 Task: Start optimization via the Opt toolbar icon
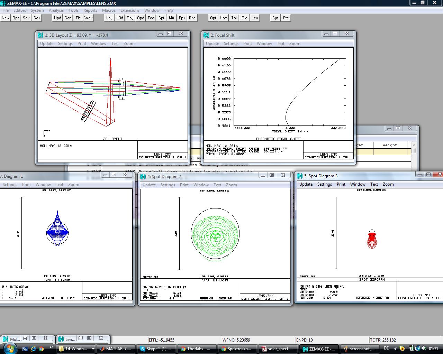(213, 18)
